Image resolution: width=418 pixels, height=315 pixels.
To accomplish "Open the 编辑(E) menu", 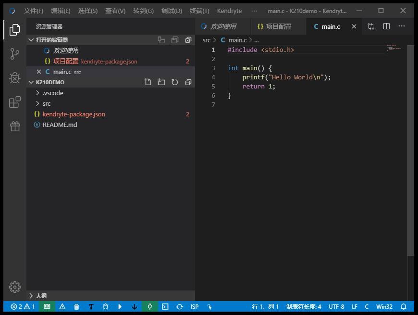I will pyautogui.click(x=61, y=11).
